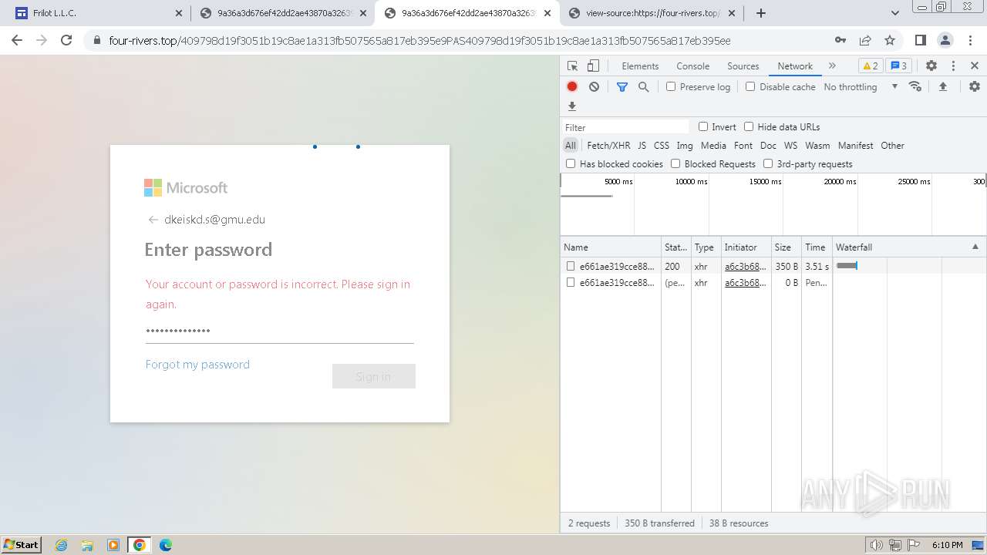Check 3rd-party requests option
The width and height of the screenshot is (987, 555).
pos(768,163)
